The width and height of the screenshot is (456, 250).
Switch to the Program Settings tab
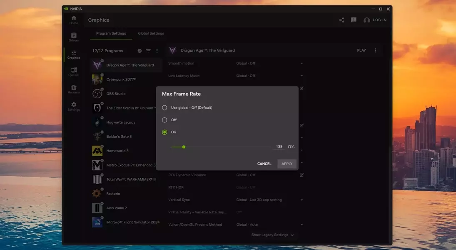[111, 33]
